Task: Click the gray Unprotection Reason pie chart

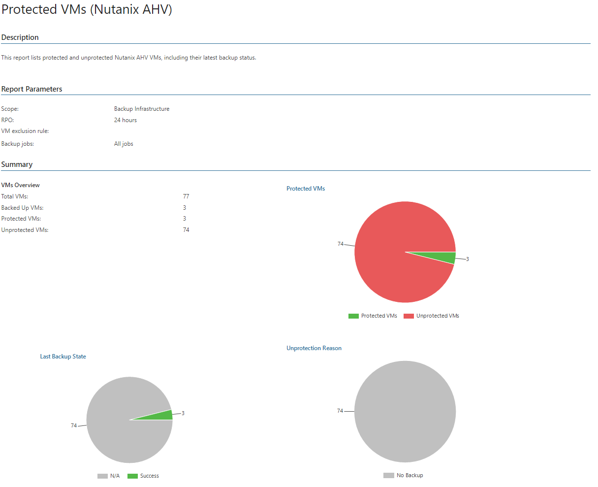Action: (x=405, y=412)
